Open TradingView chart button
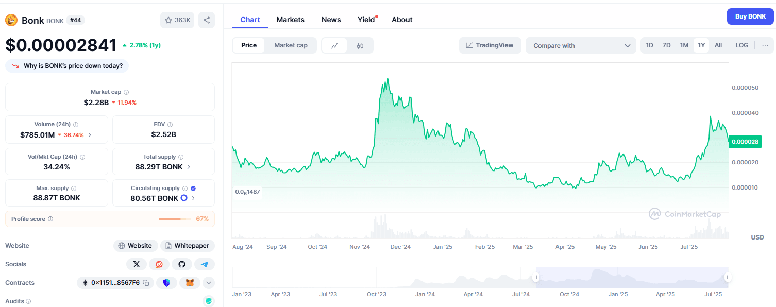 click(x=490, y=45)
